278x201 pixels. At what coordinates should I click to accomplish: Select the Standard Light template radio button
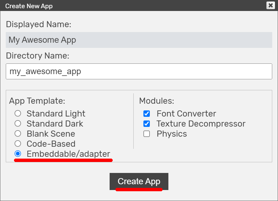(18, 113)
